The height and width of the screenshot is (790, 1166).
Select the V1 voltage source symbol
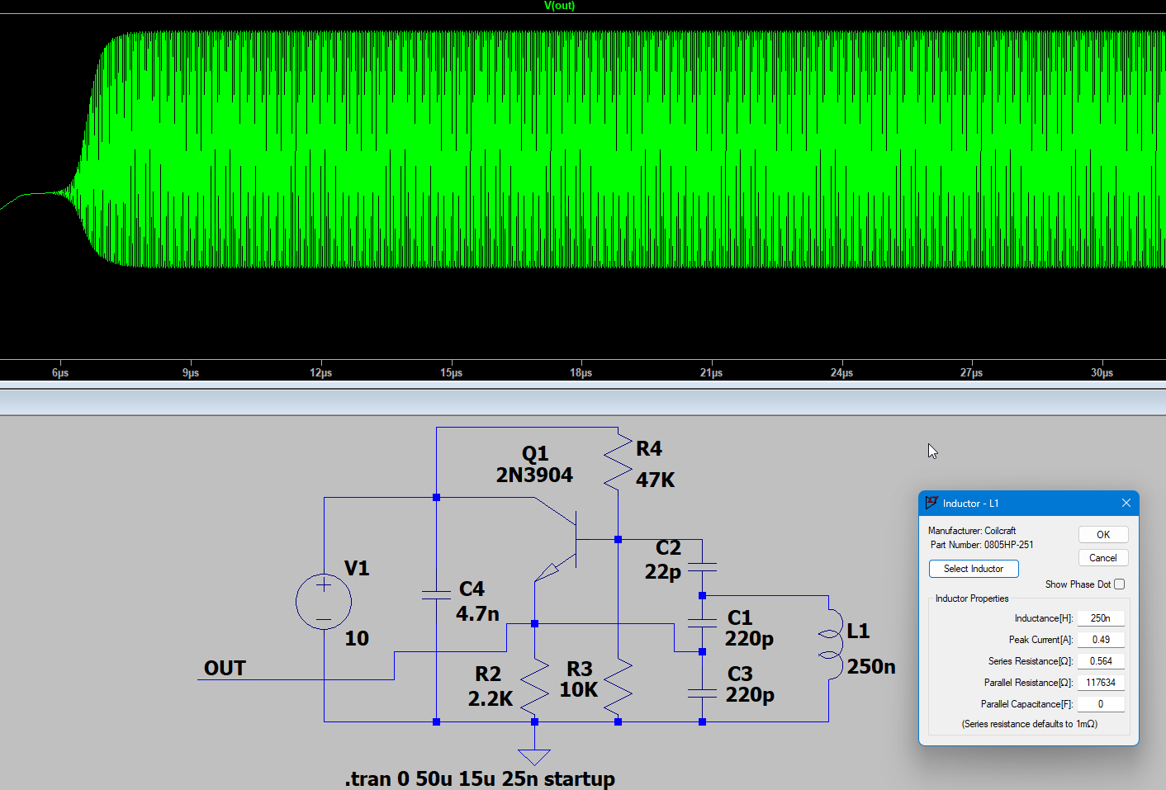[x=324, y=602]
